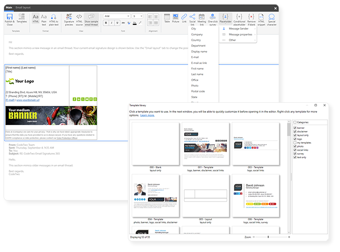Justify text alignment

point(156,23)
